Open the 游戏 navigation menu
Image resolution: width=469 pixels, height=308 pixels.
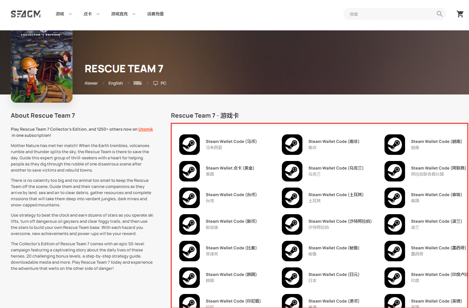coord(60,14)
